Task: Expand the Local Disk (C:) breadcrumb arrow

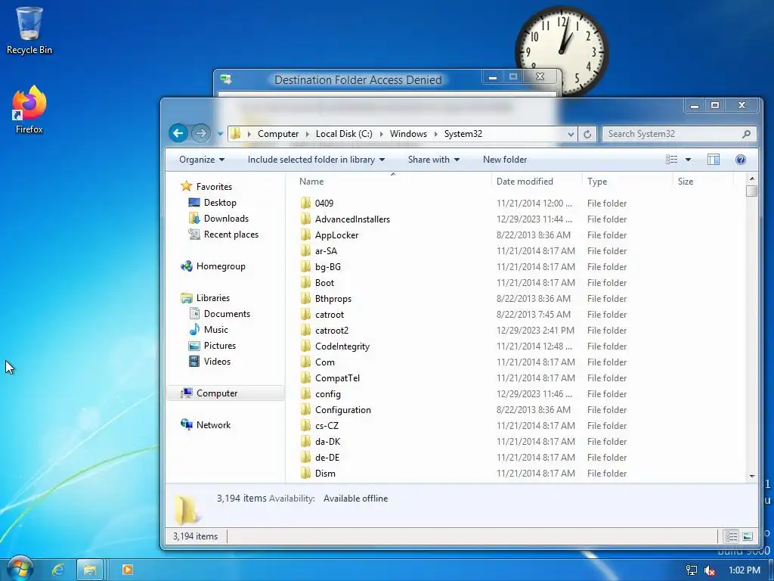Action: click(381, 134)
